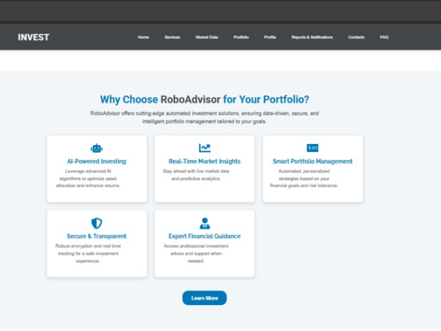Open the Expert Financial Guidance heading
Screen dimensions: 441x331
205,236
